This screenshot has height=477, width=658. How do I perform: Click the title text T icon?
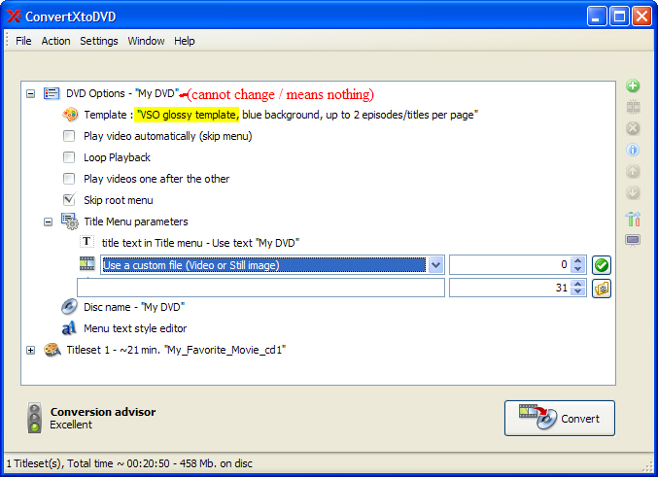pyautogui.click(x=87, y=242)
